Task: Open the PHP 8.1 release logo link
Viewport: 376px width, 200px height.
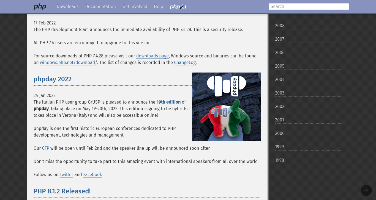Action: [178, 7]
